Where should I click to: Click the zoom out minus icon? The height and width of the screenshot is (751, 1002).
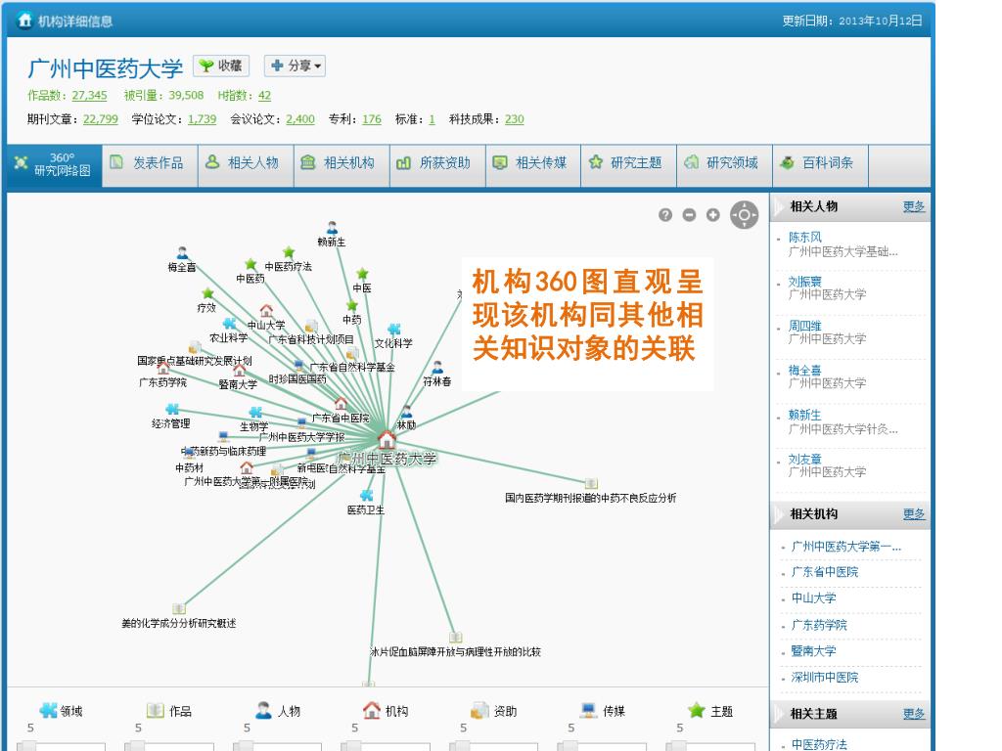[689, 215]
